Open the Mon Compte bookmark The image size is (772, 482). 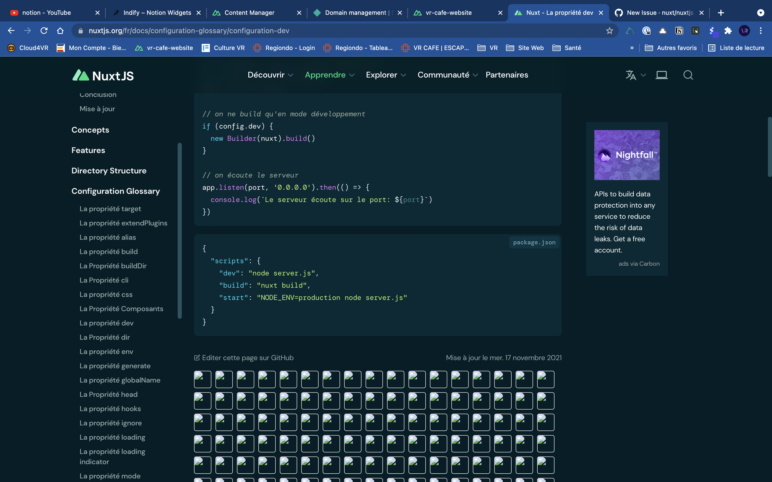[x=91, y=48]
